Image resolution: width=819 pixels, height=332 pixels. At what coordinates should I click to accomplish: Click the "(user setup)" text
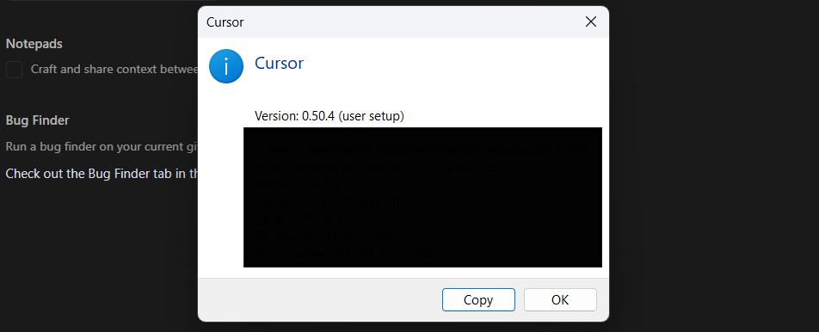click(371, 116)
